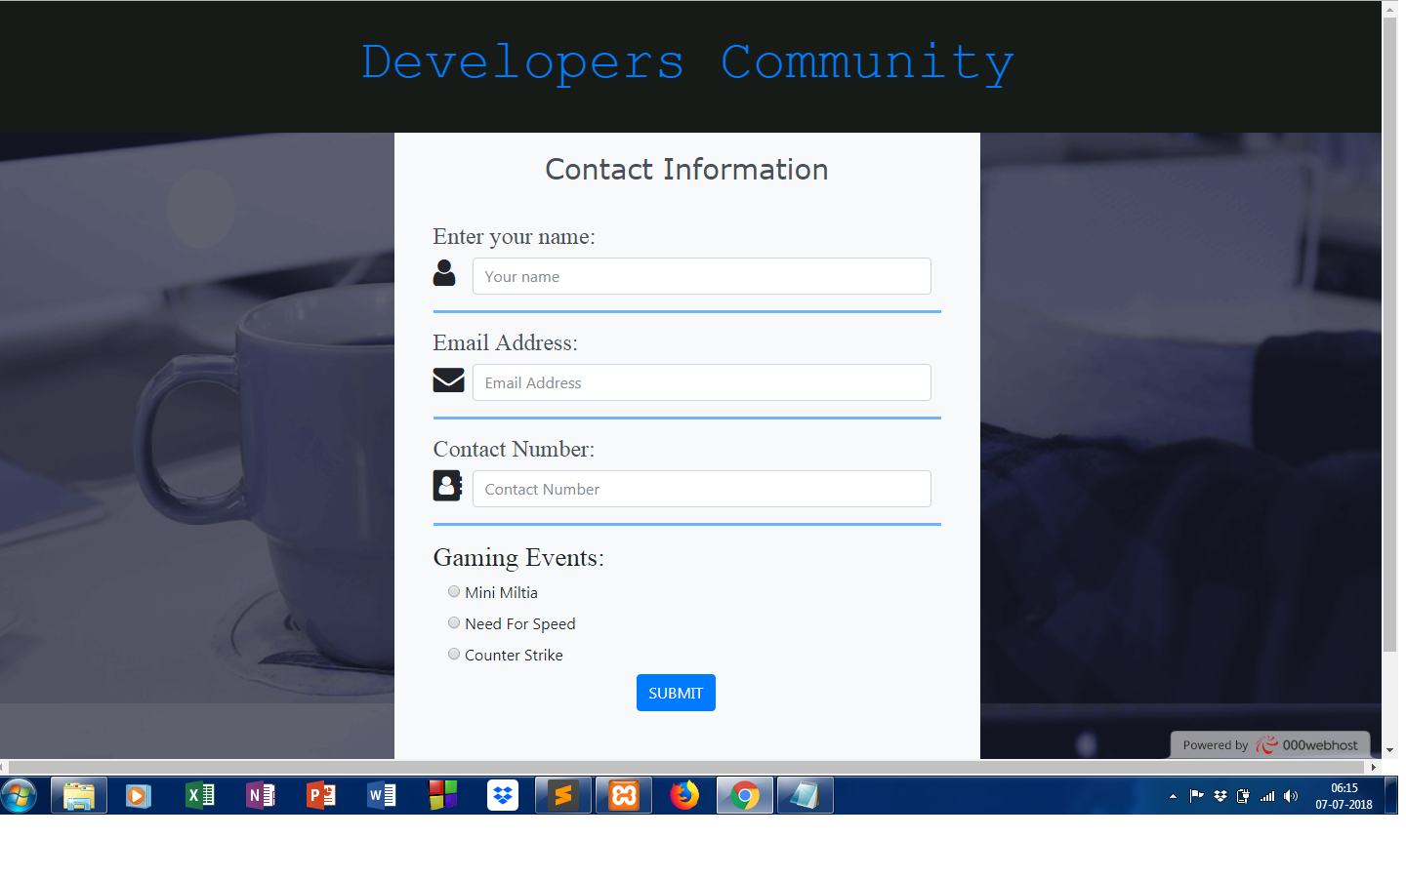Show hidden system tray icons
Screen dimensions: 1406x878
(1173, 796)
